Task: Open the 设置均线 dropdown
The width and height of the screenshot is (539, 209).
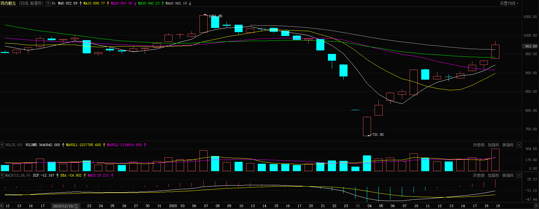Action: (509, 4)
